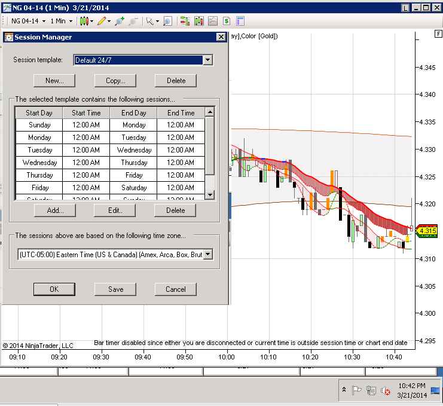
Task: Click the 'F' button at chart top-right
Action: click(x=438, y=34)
